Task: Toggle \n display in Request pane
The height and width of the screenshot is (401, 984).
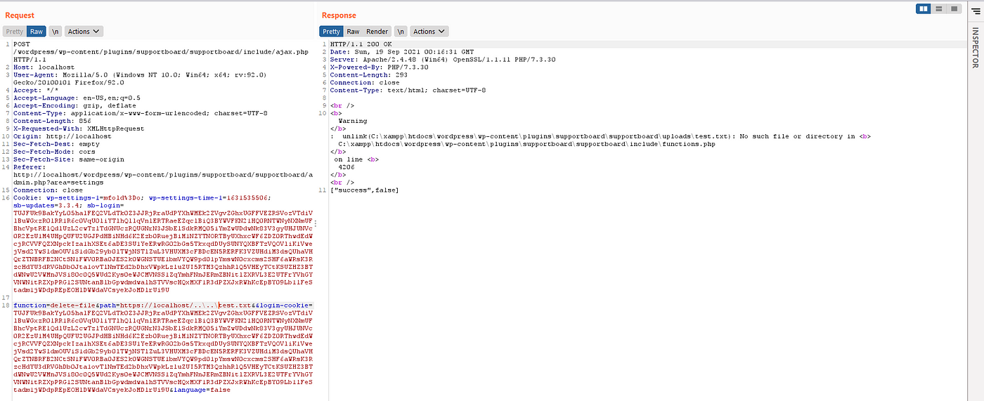Action: tap(54, 32)
